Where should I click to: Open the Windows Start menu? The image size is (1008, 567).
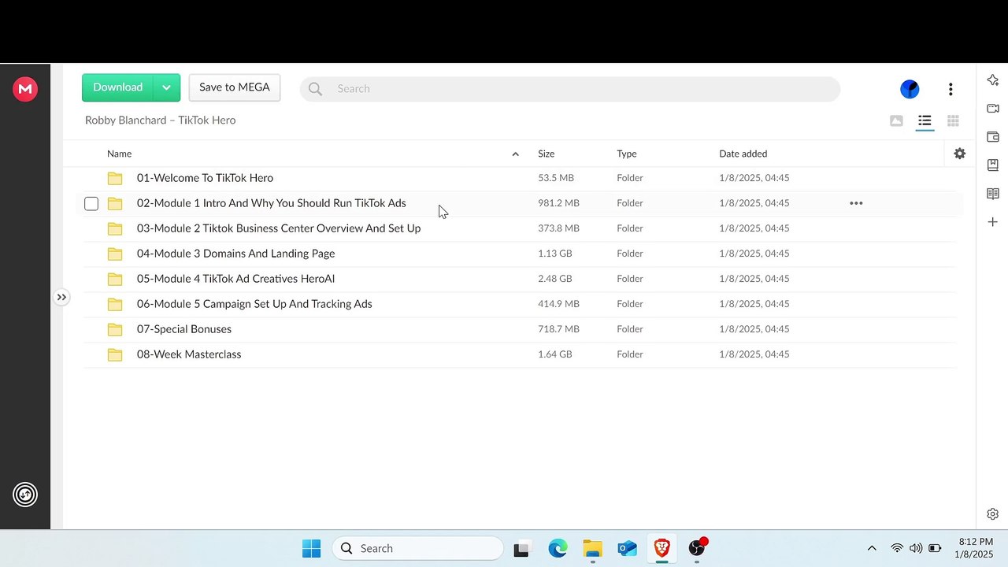pos(311,548)
